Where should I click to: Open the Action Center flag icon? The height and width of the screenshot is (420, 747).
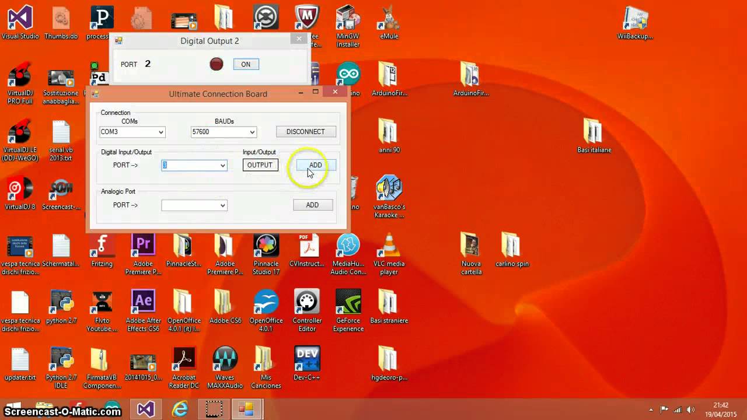click(x=664, y=409)
